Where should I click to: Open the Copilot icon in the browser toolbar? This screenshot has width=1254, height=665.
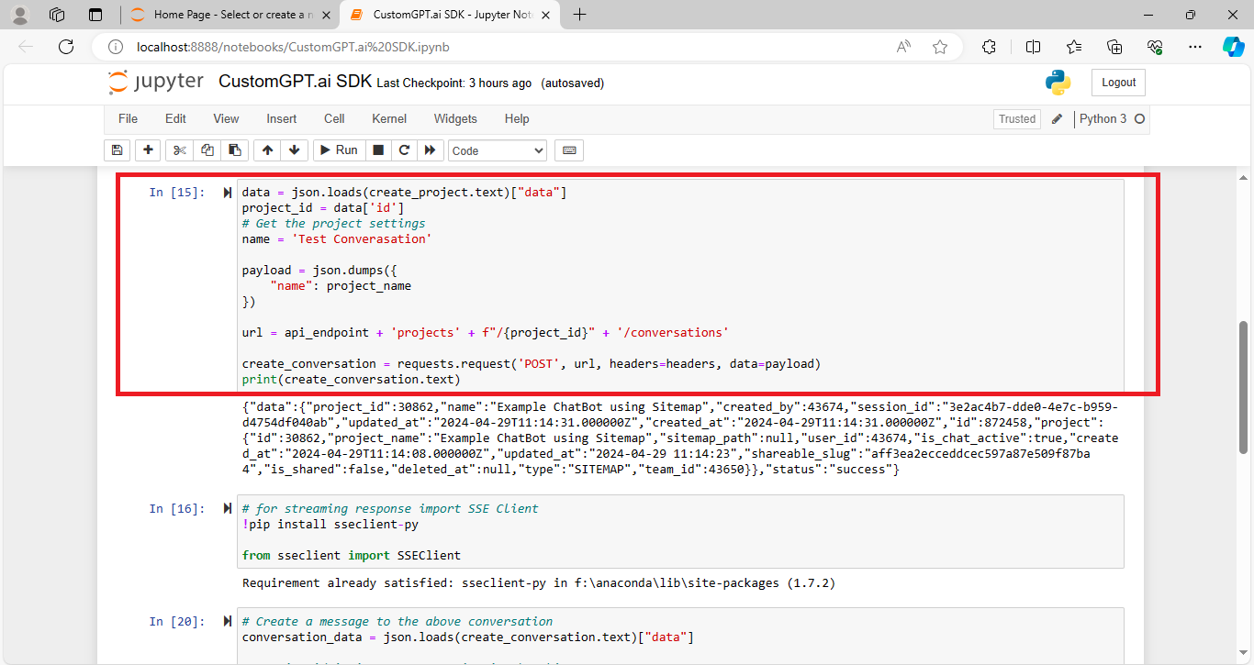(1234, 46)
